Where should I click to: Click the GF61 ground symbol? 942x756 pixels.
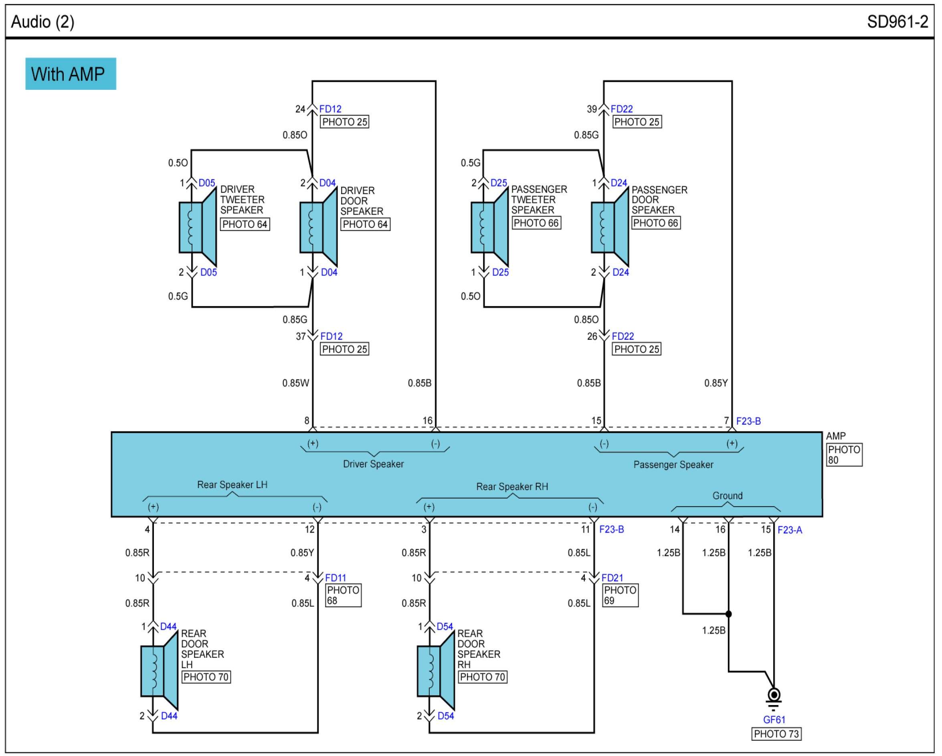[774, 700]
